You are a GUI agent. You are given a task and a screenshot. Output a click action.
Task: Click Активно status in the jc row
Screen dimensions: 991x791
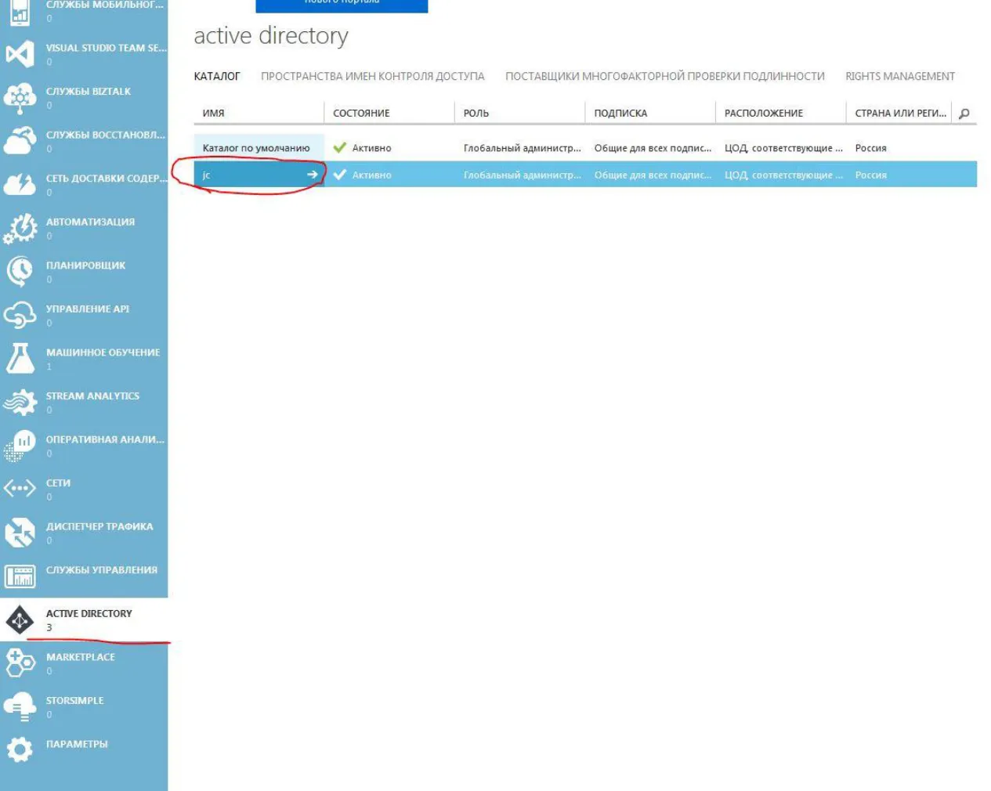(x=371, y=175)
